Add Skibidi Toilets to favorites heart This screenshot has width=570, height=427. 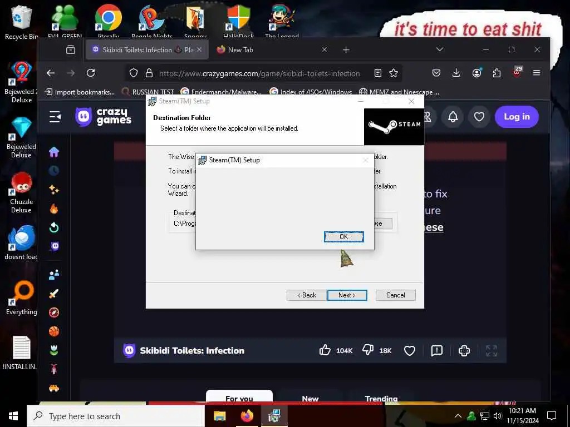[409, 350]
